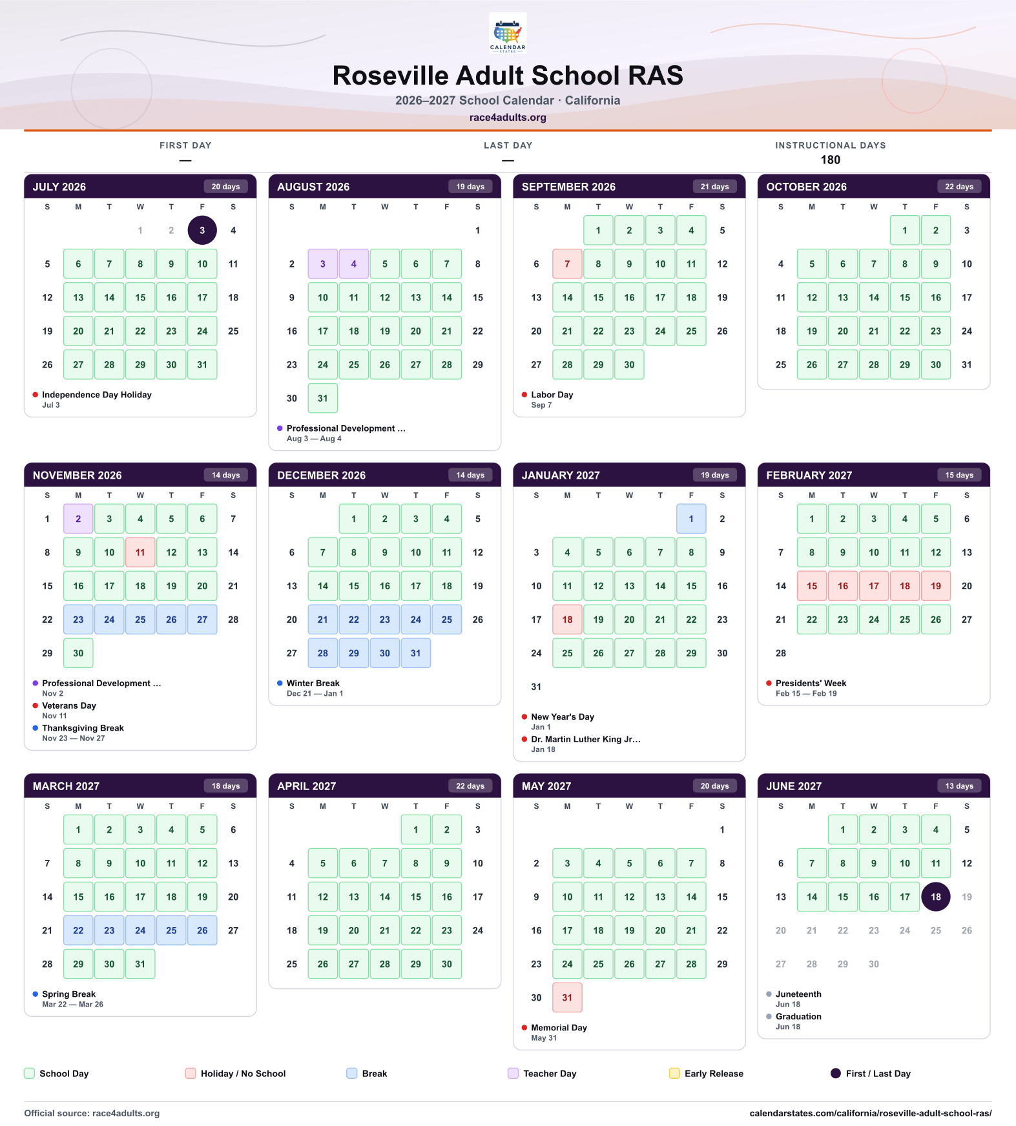Open the race4adults.org link under the title

[508, 118]
